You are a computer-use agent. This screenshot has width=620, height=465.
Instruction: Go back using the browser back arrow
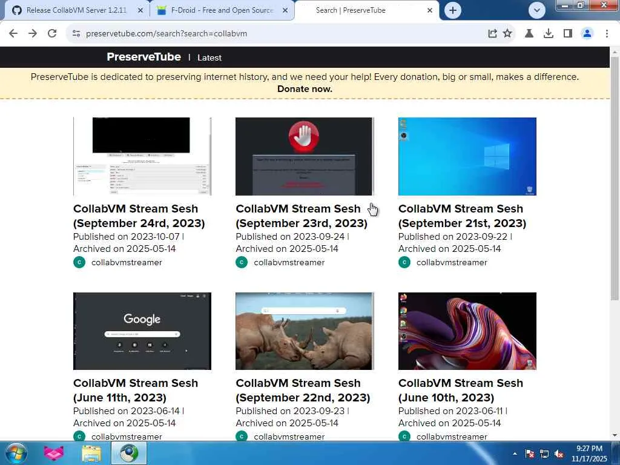click(13, 34)
